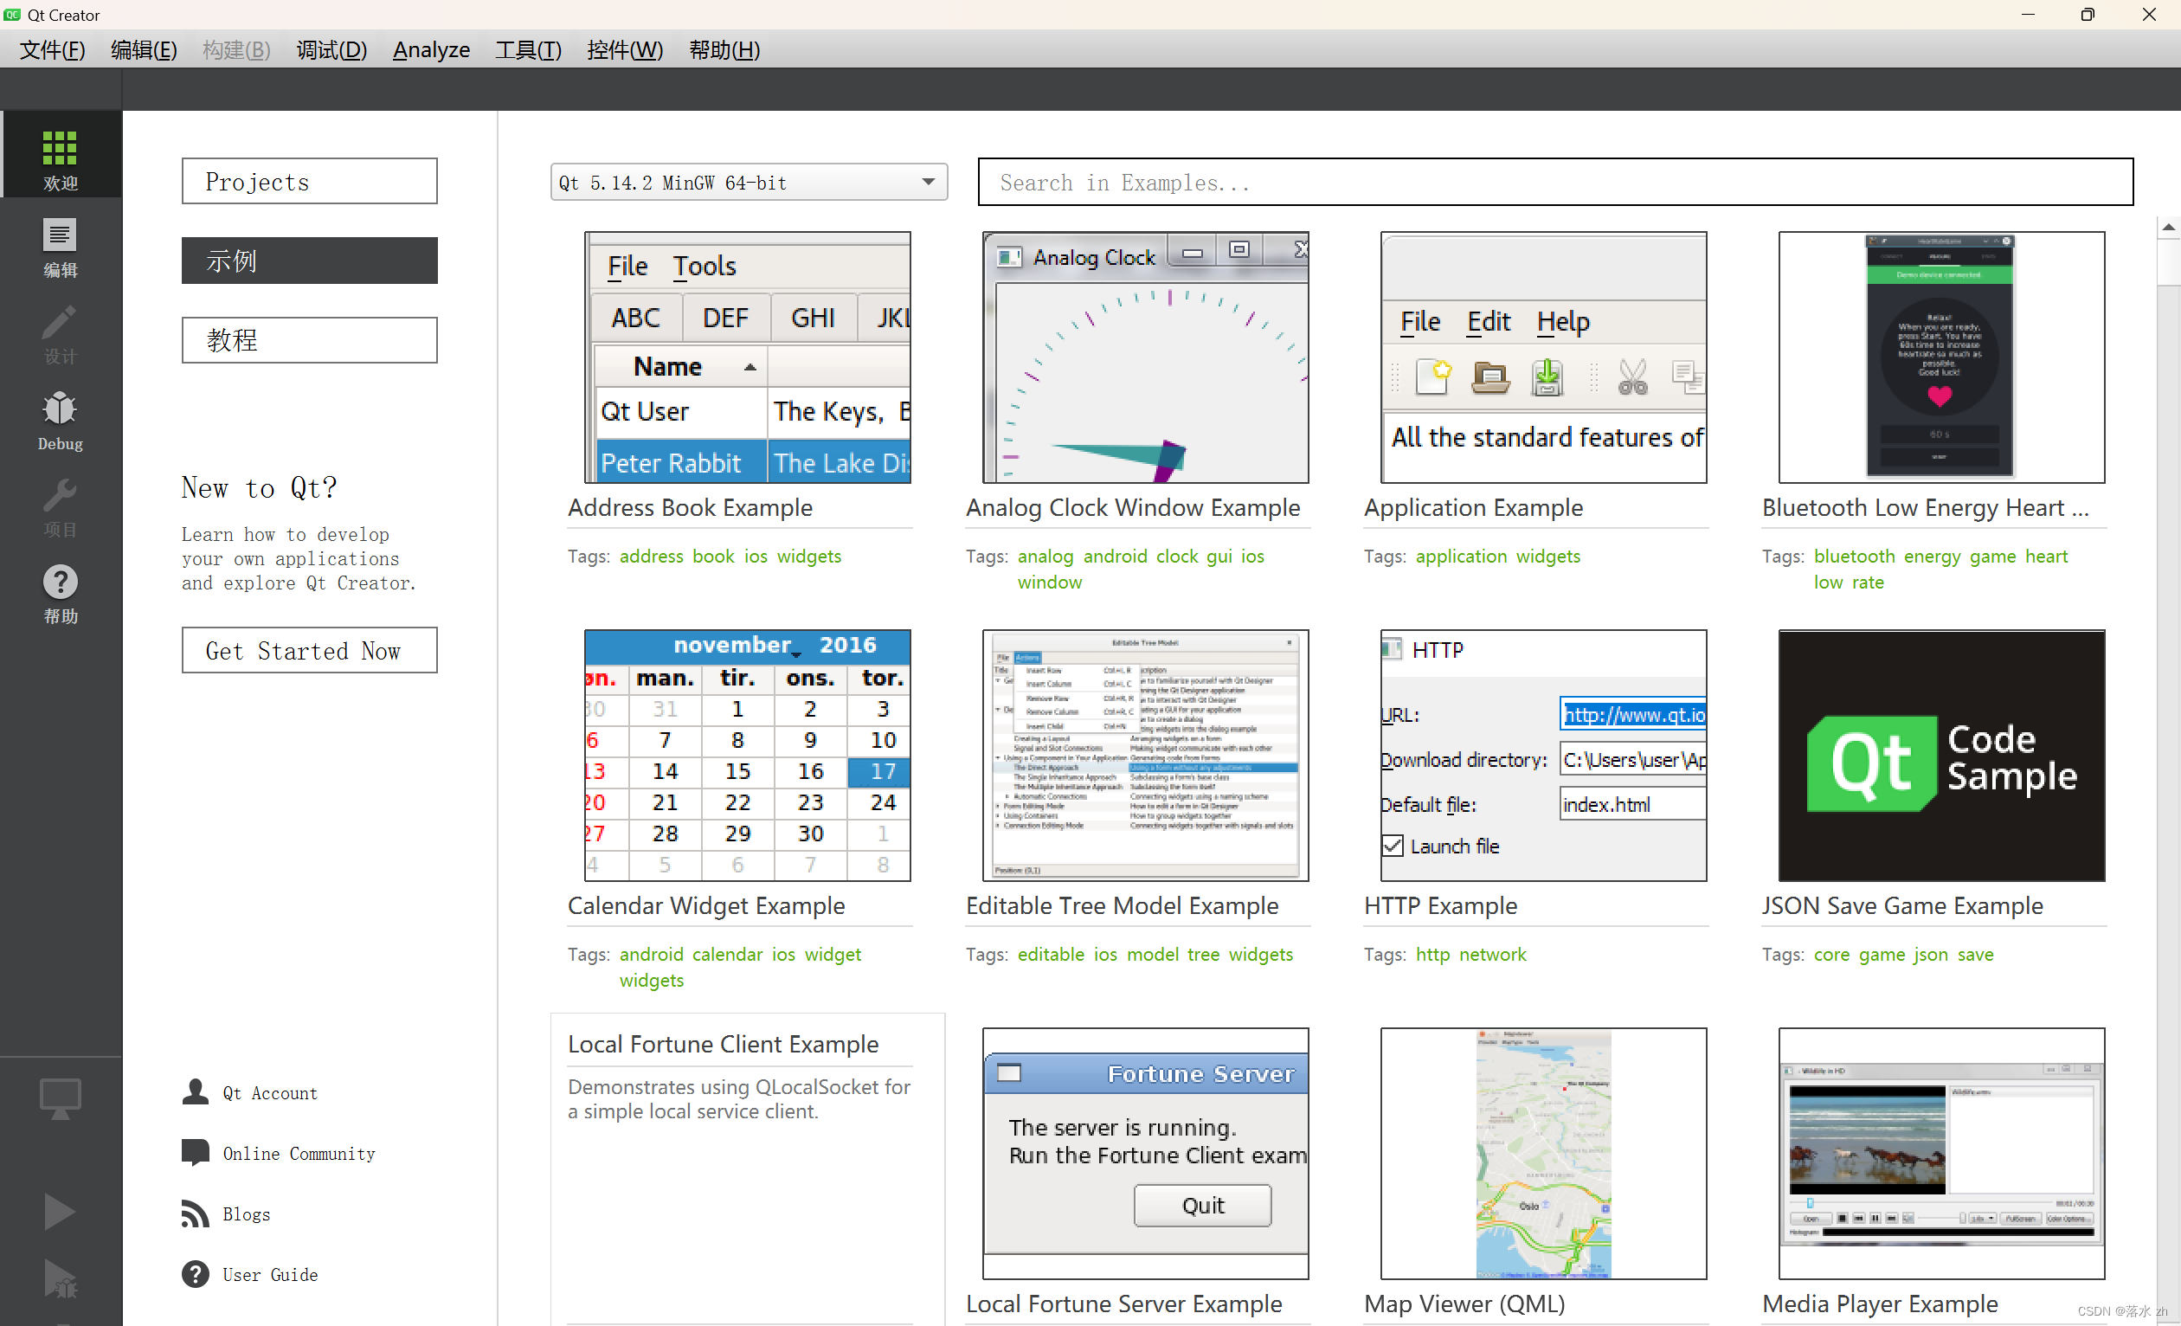Filter by the 'json' tag
The image size is (2181, 1326).
(x=1931, y=954)
